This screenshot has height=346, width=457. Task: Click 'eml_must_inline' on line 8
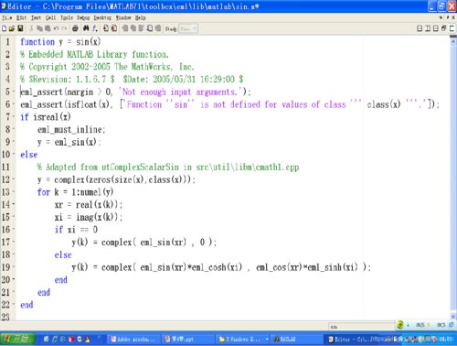coord(69,130)
